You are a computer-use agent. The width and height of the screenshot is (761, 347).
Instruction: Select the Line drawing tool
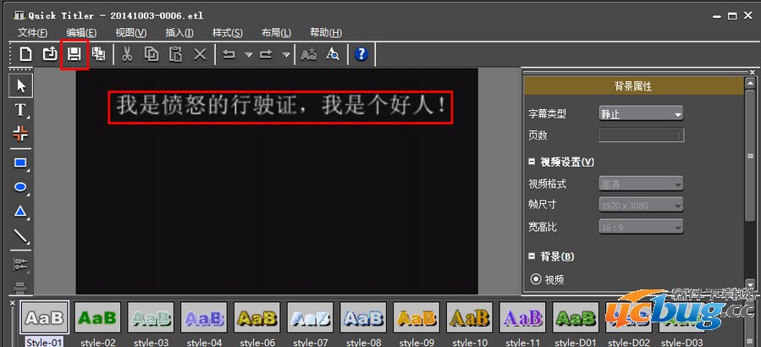21,238
